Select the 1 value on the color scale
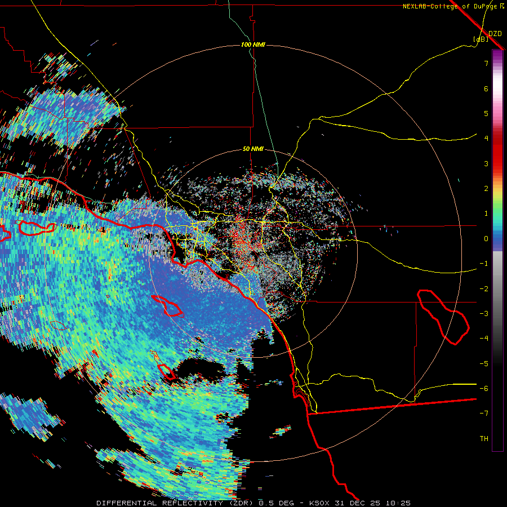 pyautogui.click(x=486, y=214)
